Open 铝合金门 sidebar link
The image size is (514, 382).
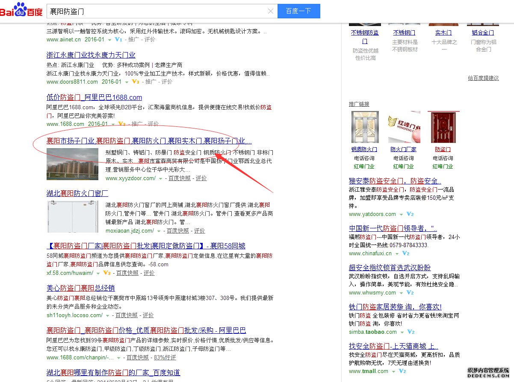click(x=483, y=32)
